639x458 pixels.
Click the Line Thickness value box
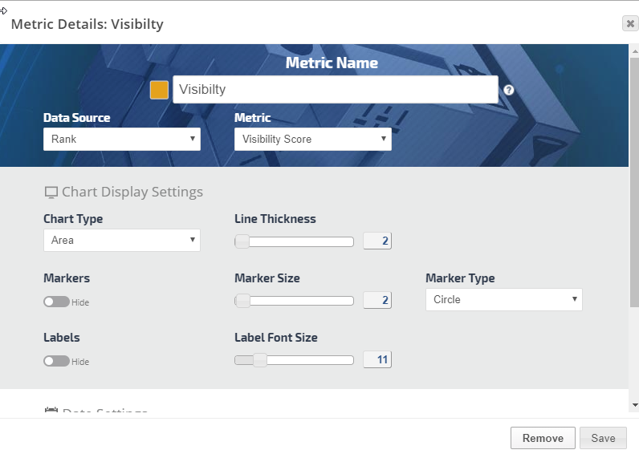[x=377, y=241]
